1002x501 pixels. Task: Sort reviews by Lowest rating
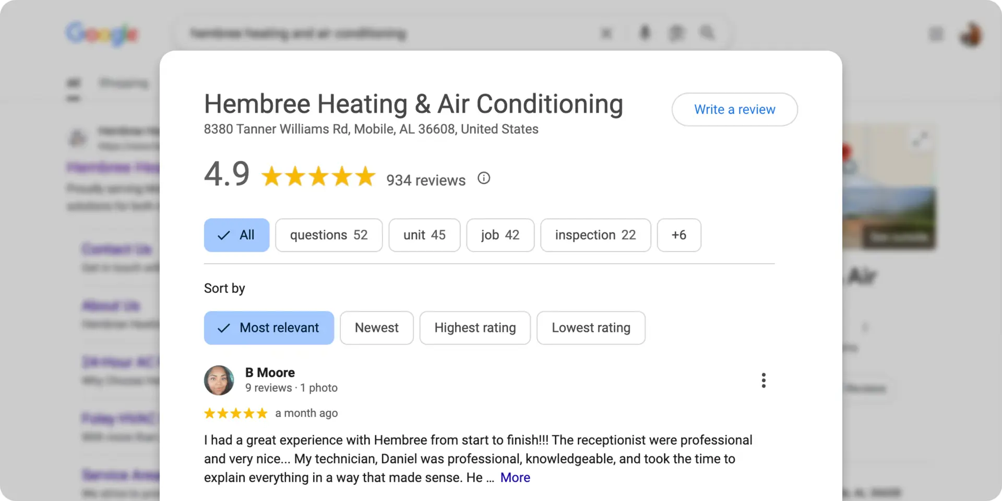[x=591, y=328]
